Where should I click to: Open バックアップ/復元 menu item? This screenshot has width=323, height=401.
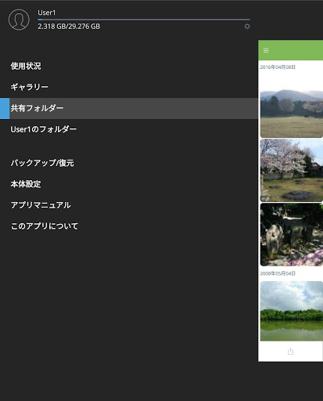pyautogui.click(x=42, y=163)
